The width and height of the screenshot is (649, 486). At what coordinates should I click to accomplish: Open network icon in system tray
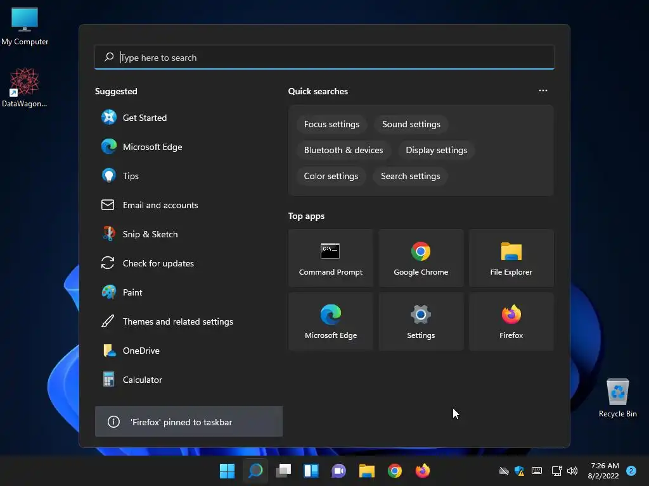click(556, 471)
